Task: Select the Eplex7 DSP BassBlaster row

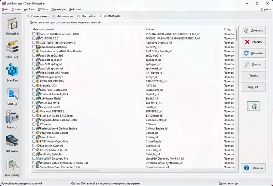Action: pos(133,90)
